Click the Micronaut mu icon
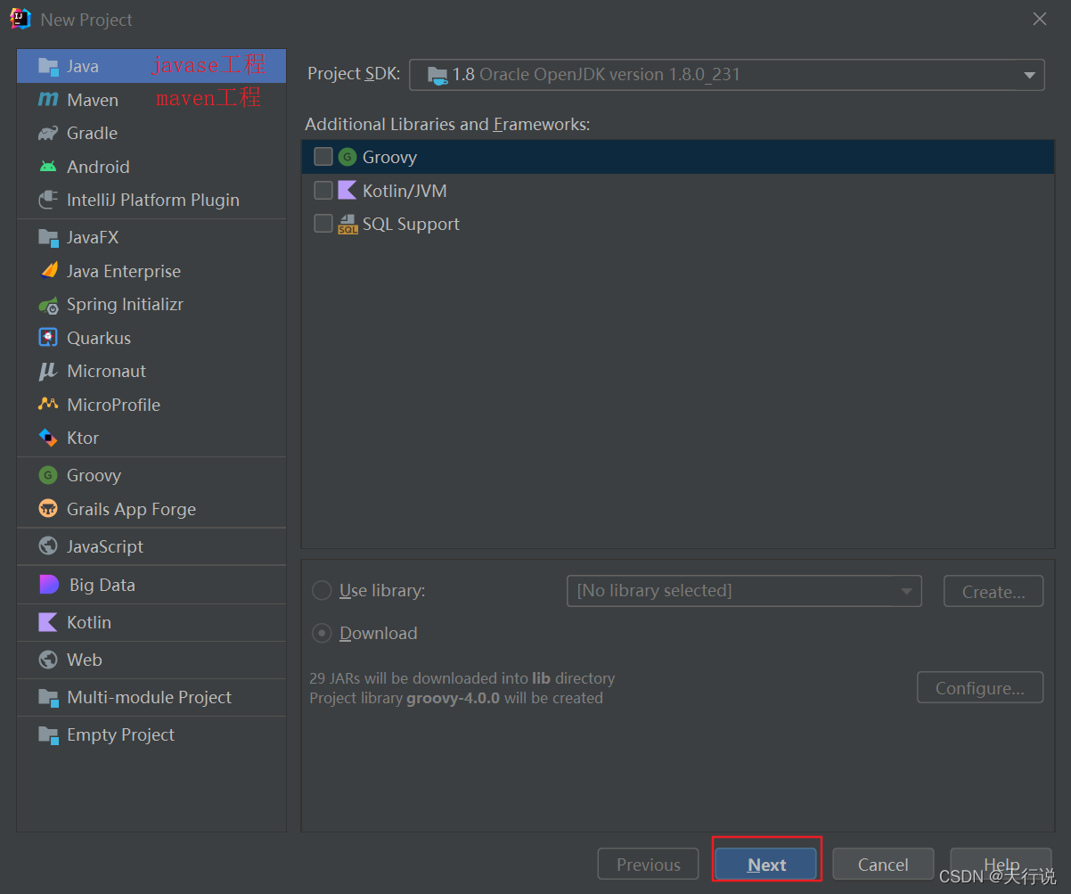This screenshot has height=894, width=1071. pyautogui.click(x=48, y=371)
